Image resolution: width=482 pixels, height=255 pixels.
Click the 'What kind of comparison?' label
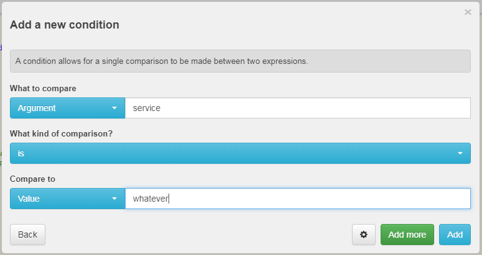(x=61, y=133)
